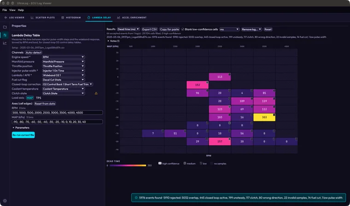This screenshot has width=350, height=206.
Task: Click the clutch state warning triangle icon
Action: coord(96,93)
